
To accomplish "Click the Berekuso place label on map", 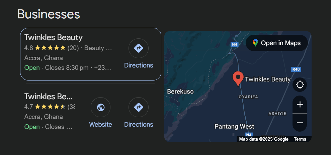I will [180, 92].
